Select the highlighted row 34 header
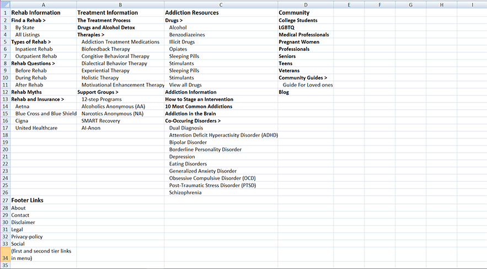 point(5,254)
